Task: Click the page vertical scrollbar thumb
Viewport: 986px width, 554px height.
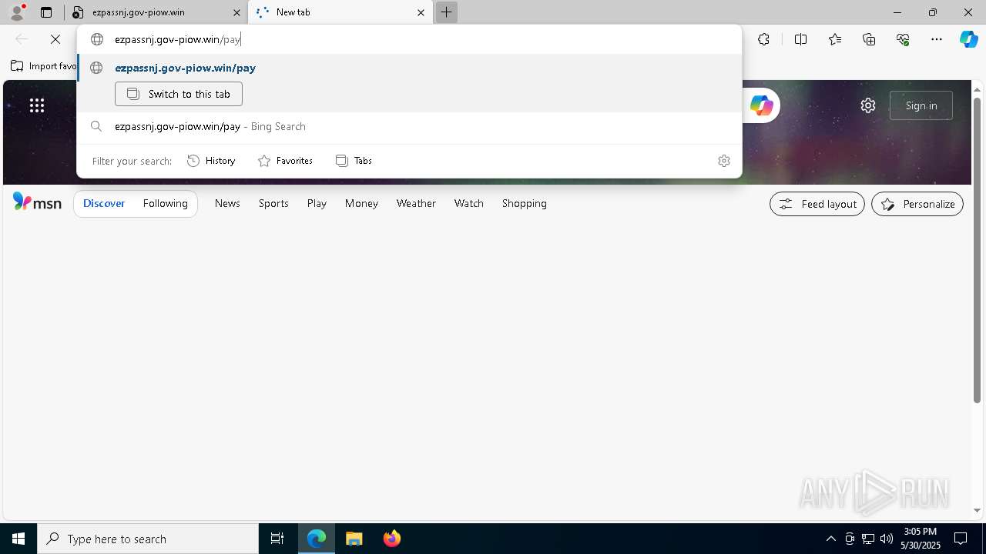Action: (977, 249)
